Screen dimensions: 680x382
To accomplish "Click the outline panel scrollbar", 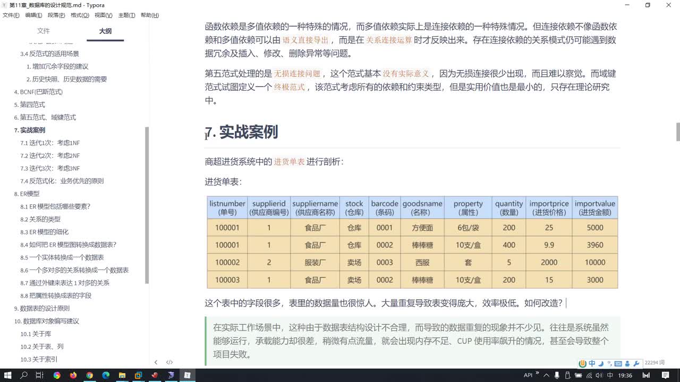I will 147,206.
